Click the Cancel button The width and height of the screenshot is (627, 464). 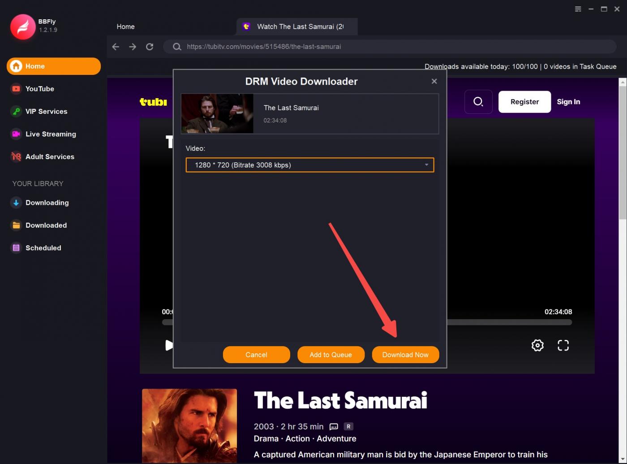[x=257, y=355]
